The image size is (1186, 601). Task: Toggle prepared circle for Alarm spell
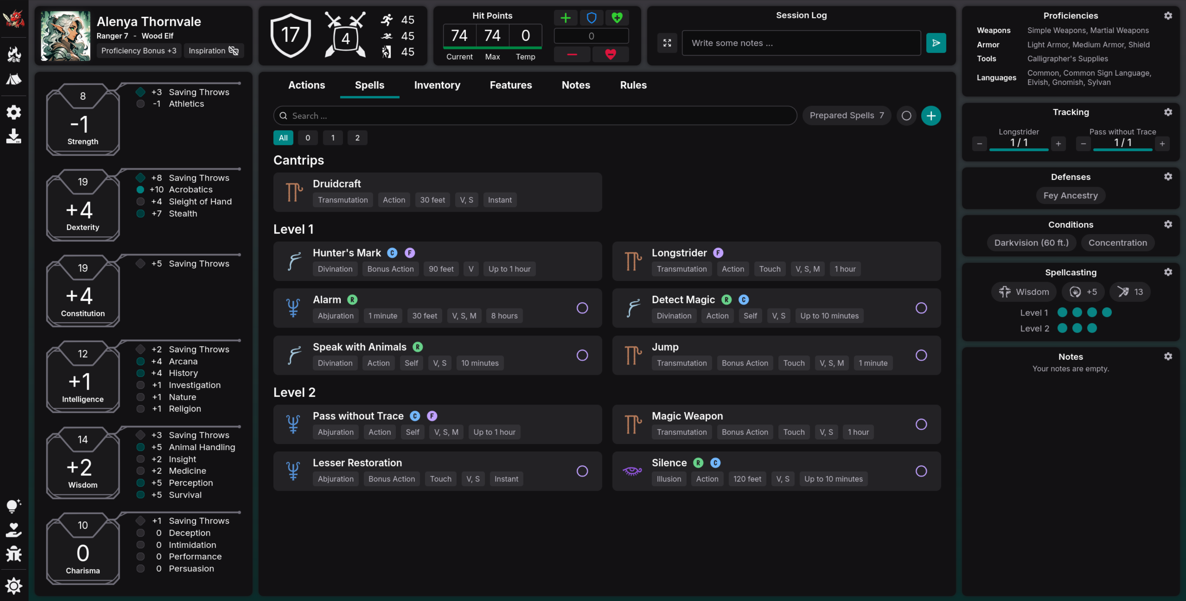582,308
